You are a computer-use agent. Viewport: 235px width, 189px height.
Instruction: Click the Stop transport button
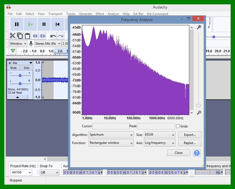pos(44,24)
